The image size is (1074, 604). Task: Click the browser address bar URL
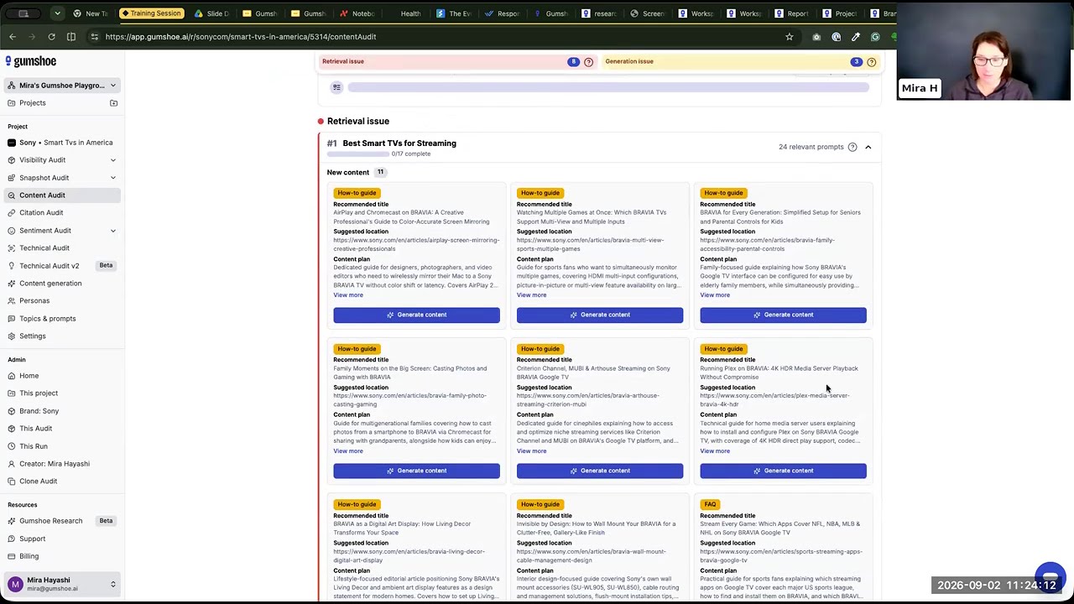[241, 37]
